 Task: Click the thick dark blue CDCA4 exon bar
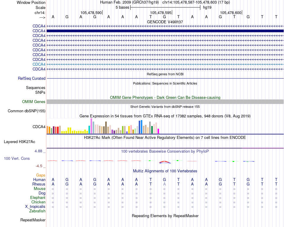tap(165, 31)
